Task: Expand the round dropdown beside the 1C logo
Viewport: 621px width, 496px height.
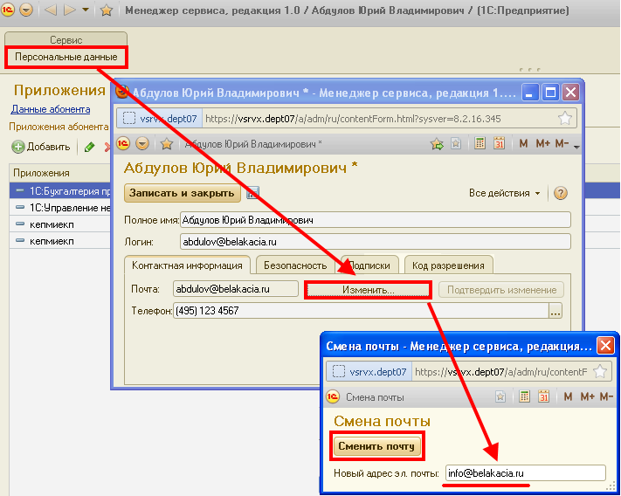Action: (26, 10)
